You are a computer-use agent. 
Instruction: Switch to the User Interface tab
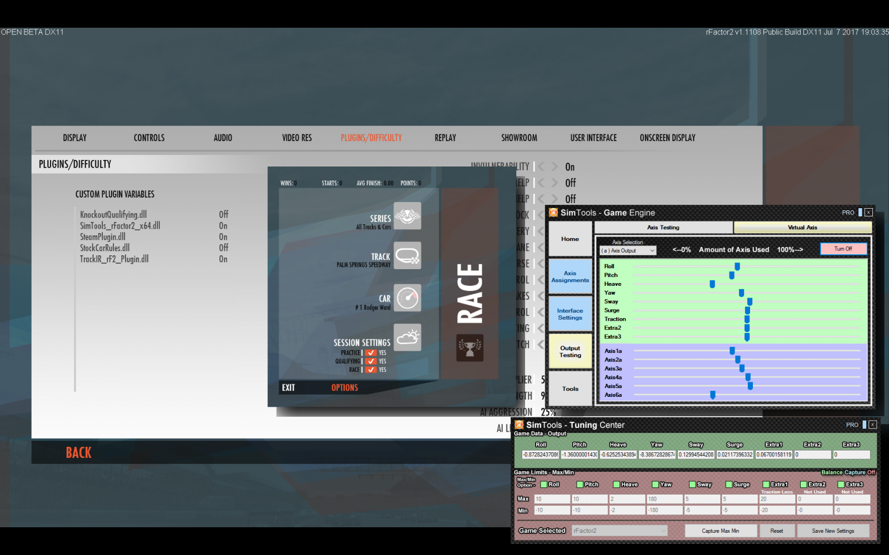coord(593,138)
